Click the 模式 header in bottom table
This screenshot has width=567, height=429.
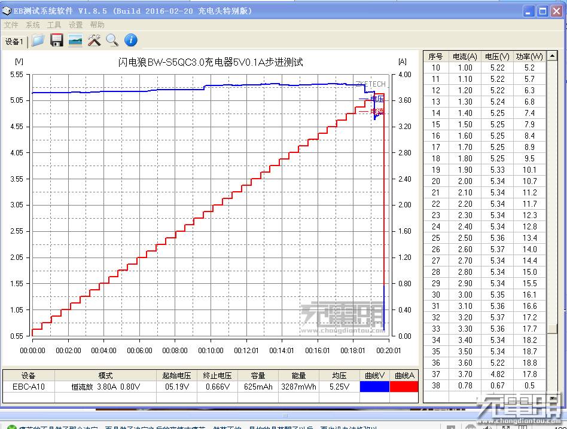106,376
